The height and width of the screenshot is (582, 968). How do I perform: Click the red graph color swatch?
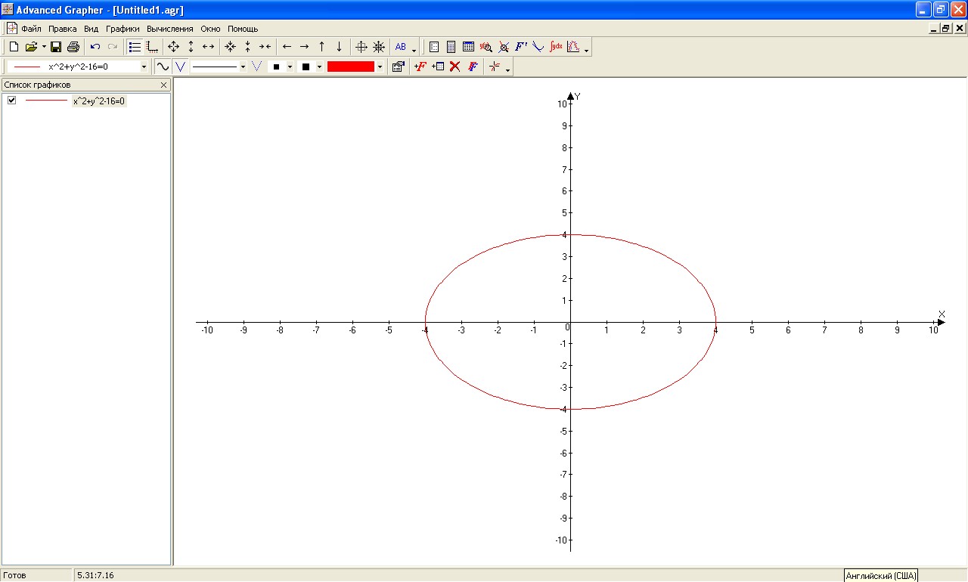pyautogui.click(x=350, y=67)
